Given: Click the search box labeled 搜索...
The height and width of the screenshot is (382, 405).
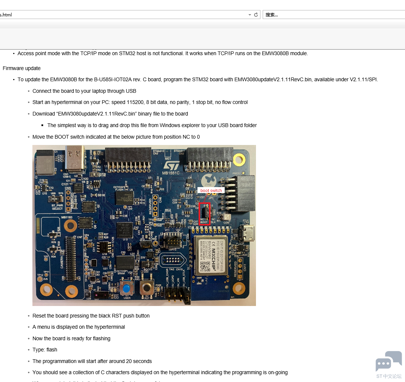Looking at the screenshot, I should pos(334,15).
